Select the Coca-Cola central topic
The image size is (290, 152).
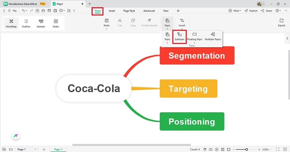pyautogui.click(x=94, y=88)
